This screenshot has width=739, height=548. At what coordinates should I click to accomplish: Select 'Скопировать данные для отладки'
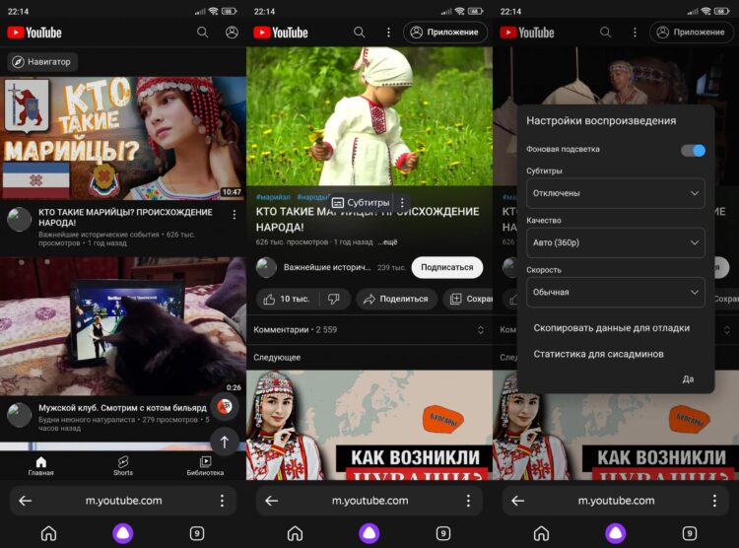click(x=611, y=328)
